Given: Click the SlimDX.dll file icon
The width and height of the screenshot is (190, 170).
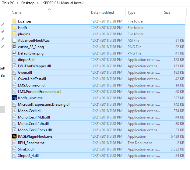Looking at the screenshot, I should [14, 149].
